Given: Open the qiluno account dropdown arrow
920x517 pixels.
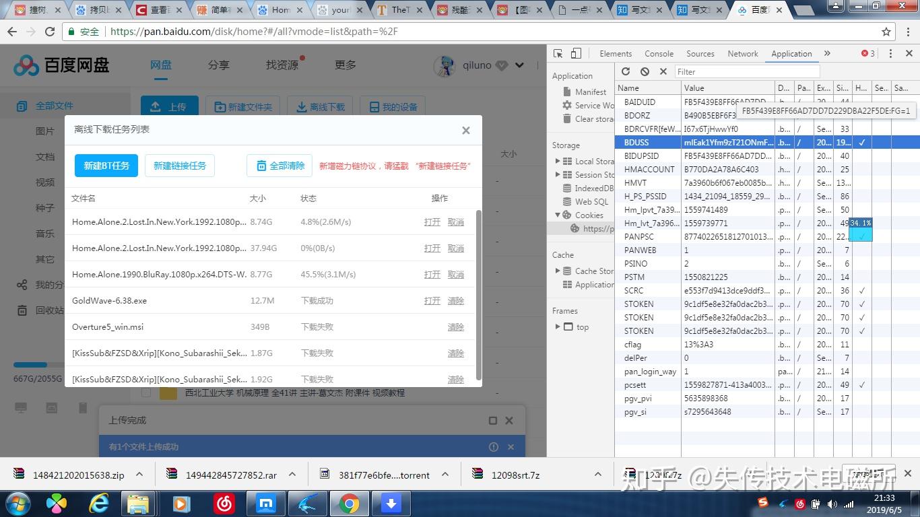Looking at the screenshot, I should (519, 65).
